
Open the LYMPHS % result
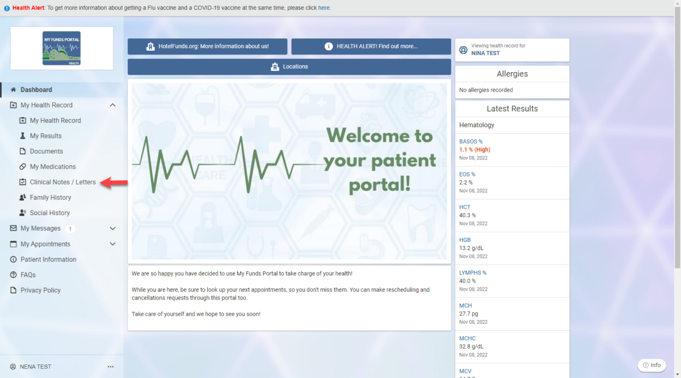click(x=473, y=273)
